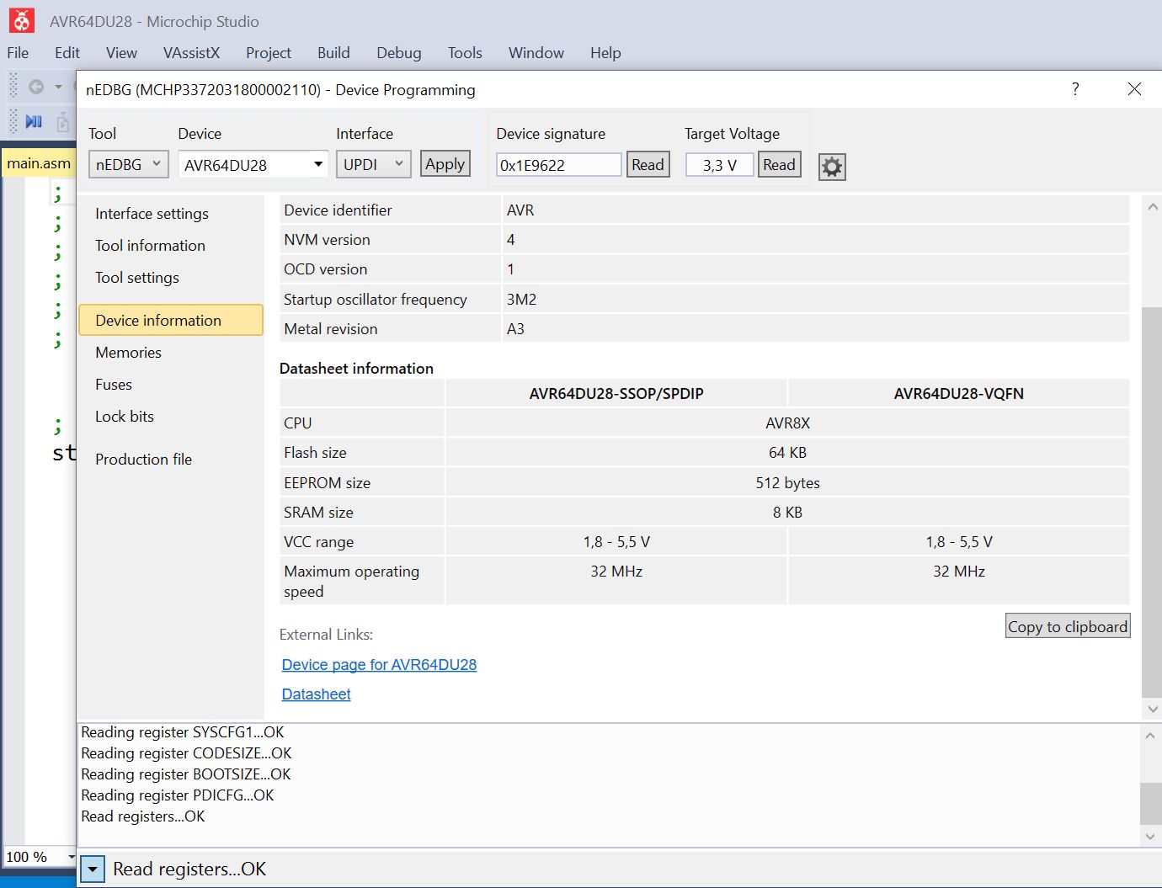Click Read next to Target Voltage
This screenshot has height=888, width=1162.
[779, 164]
